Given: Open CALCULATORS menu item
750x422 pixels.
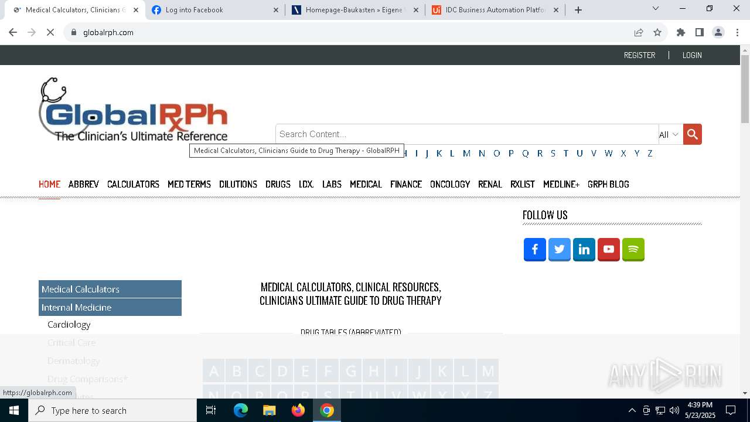Looking at the screenshot, I should click(133, 184).
